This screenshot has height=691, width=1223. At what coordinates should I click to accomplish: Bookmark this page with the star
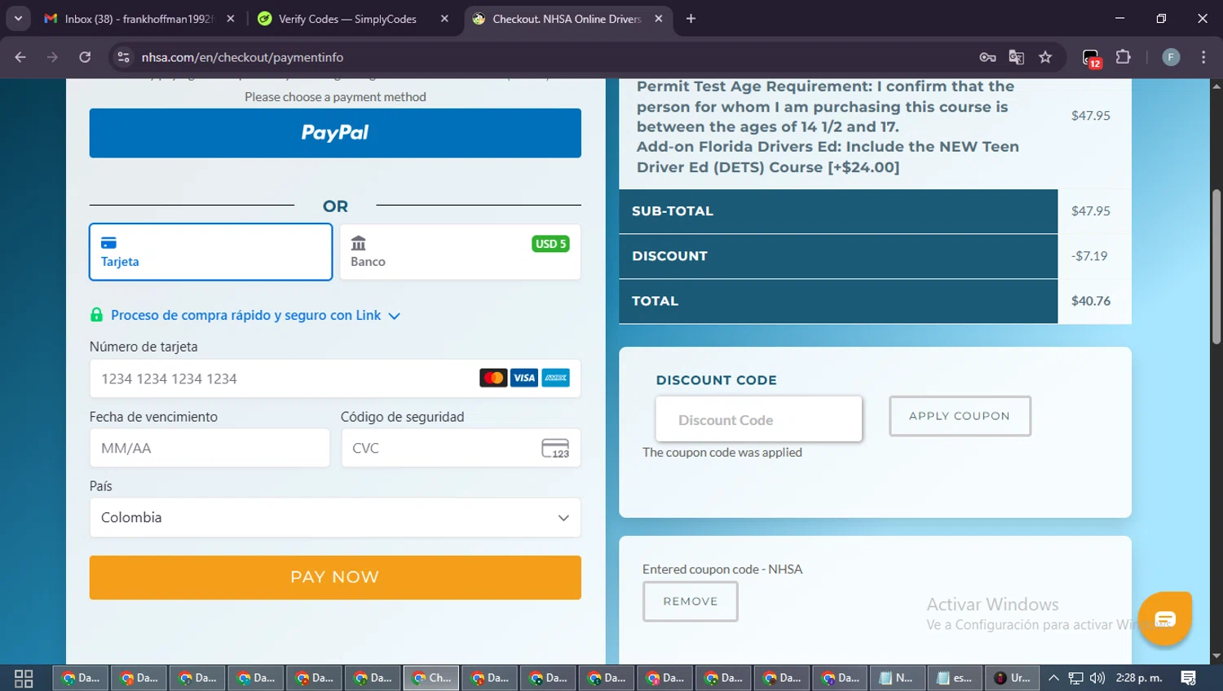(1045, 57)
